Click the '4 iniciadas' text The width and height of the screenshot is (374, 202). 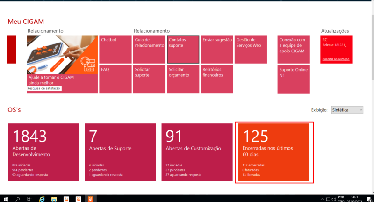point(96,165)
